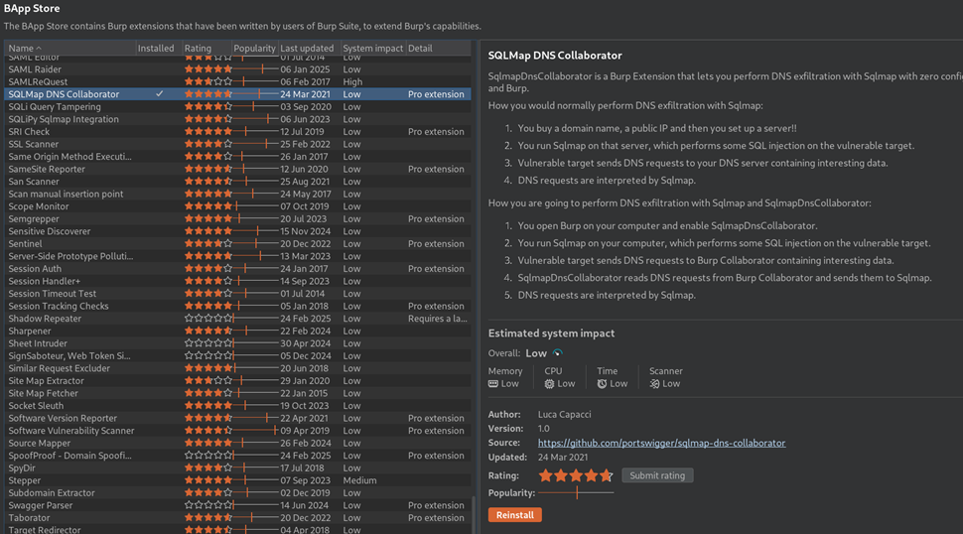Select the Session Auth extension
Image resolution: width=963 pixels, height=534 pixels.
click(x=237, y=269)
